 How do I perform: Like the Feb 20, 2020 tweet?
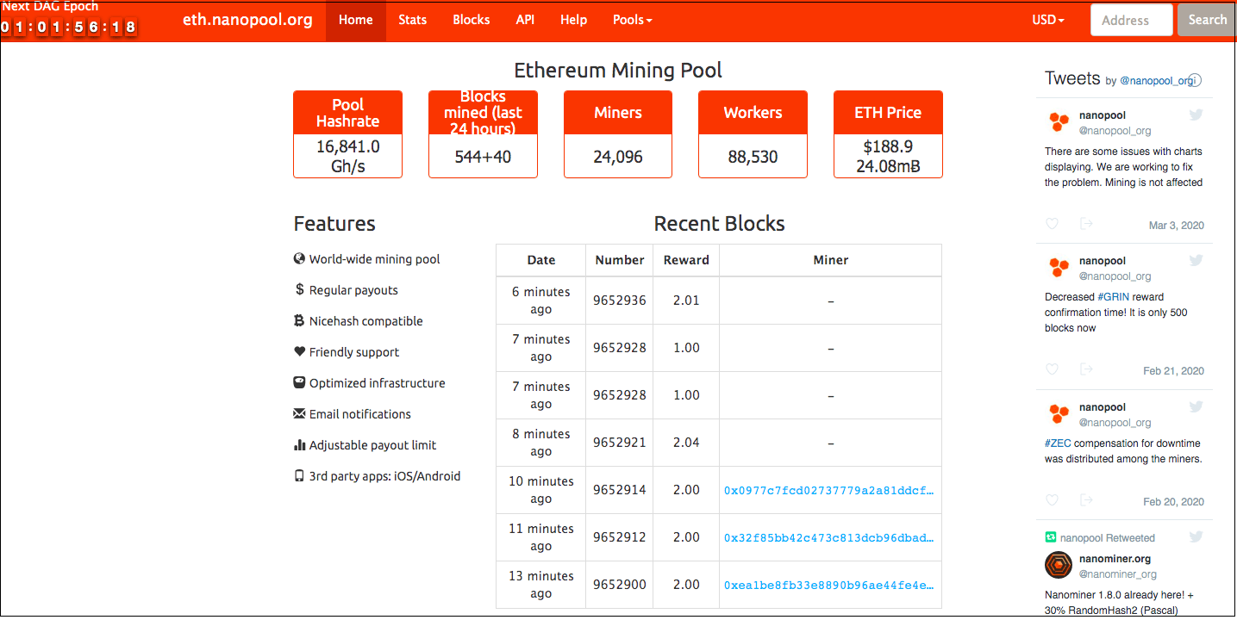1052,500
